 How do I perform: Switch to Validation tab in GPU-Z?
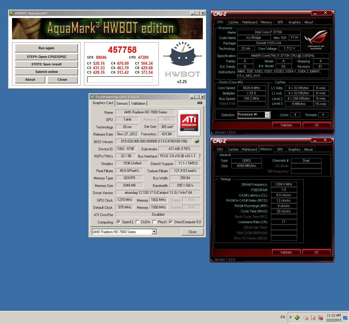(x=138, y=103)
